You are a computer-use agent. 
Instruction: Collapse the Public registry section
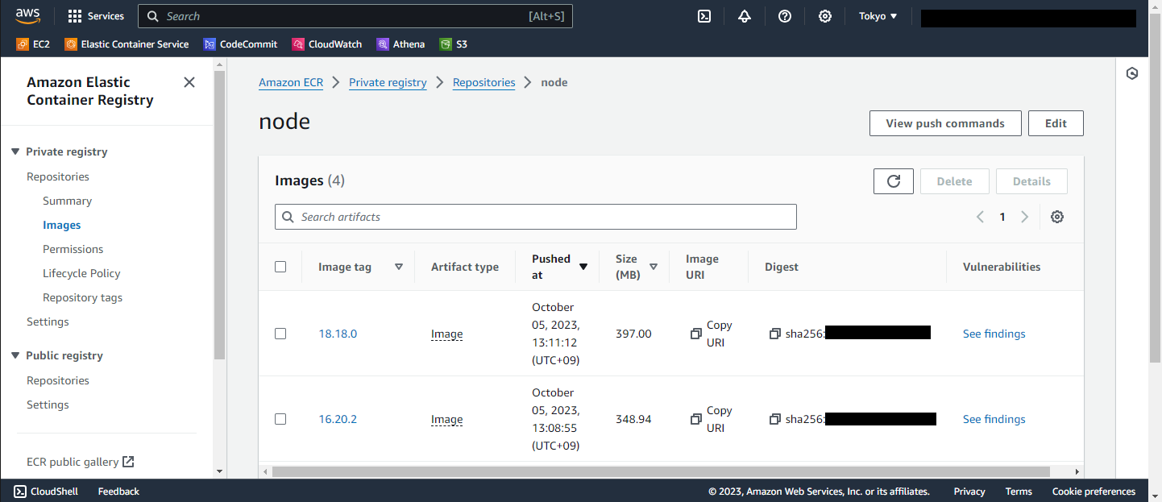tap(15, 355)
